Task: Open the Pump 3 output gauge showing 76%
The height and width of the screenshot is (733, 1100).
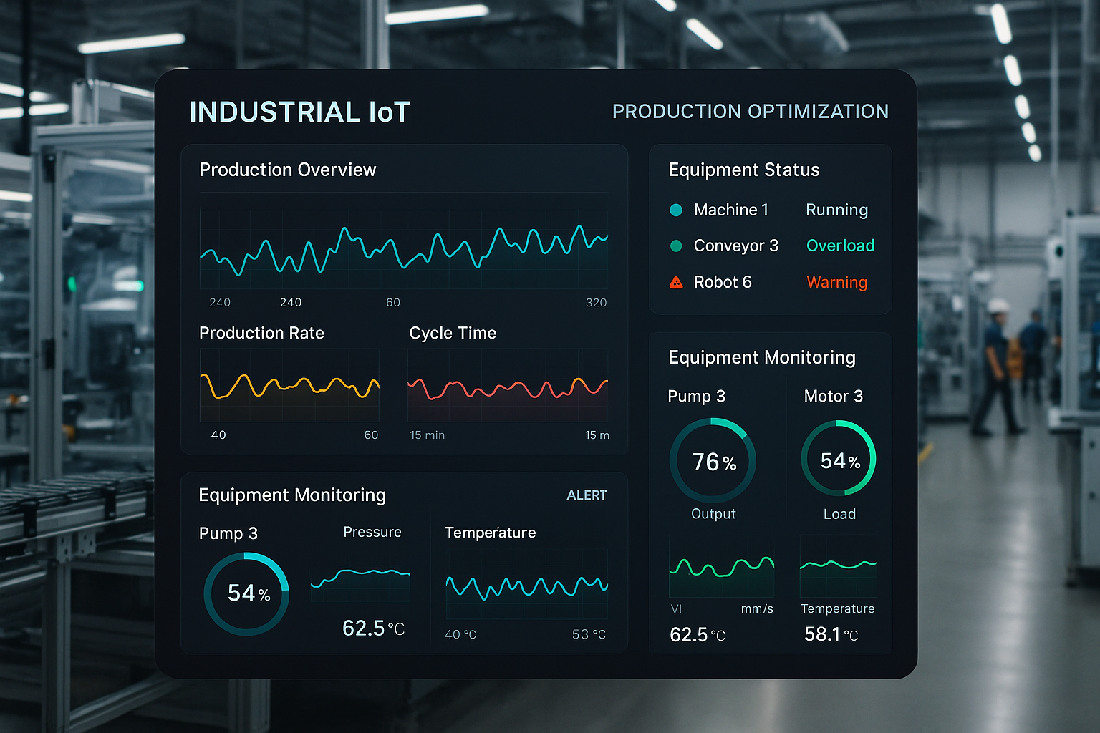Action: click(712, 461)
